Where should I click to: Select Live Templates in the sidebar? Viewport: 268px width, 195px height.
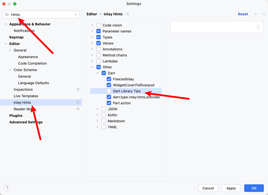[26, 96]
